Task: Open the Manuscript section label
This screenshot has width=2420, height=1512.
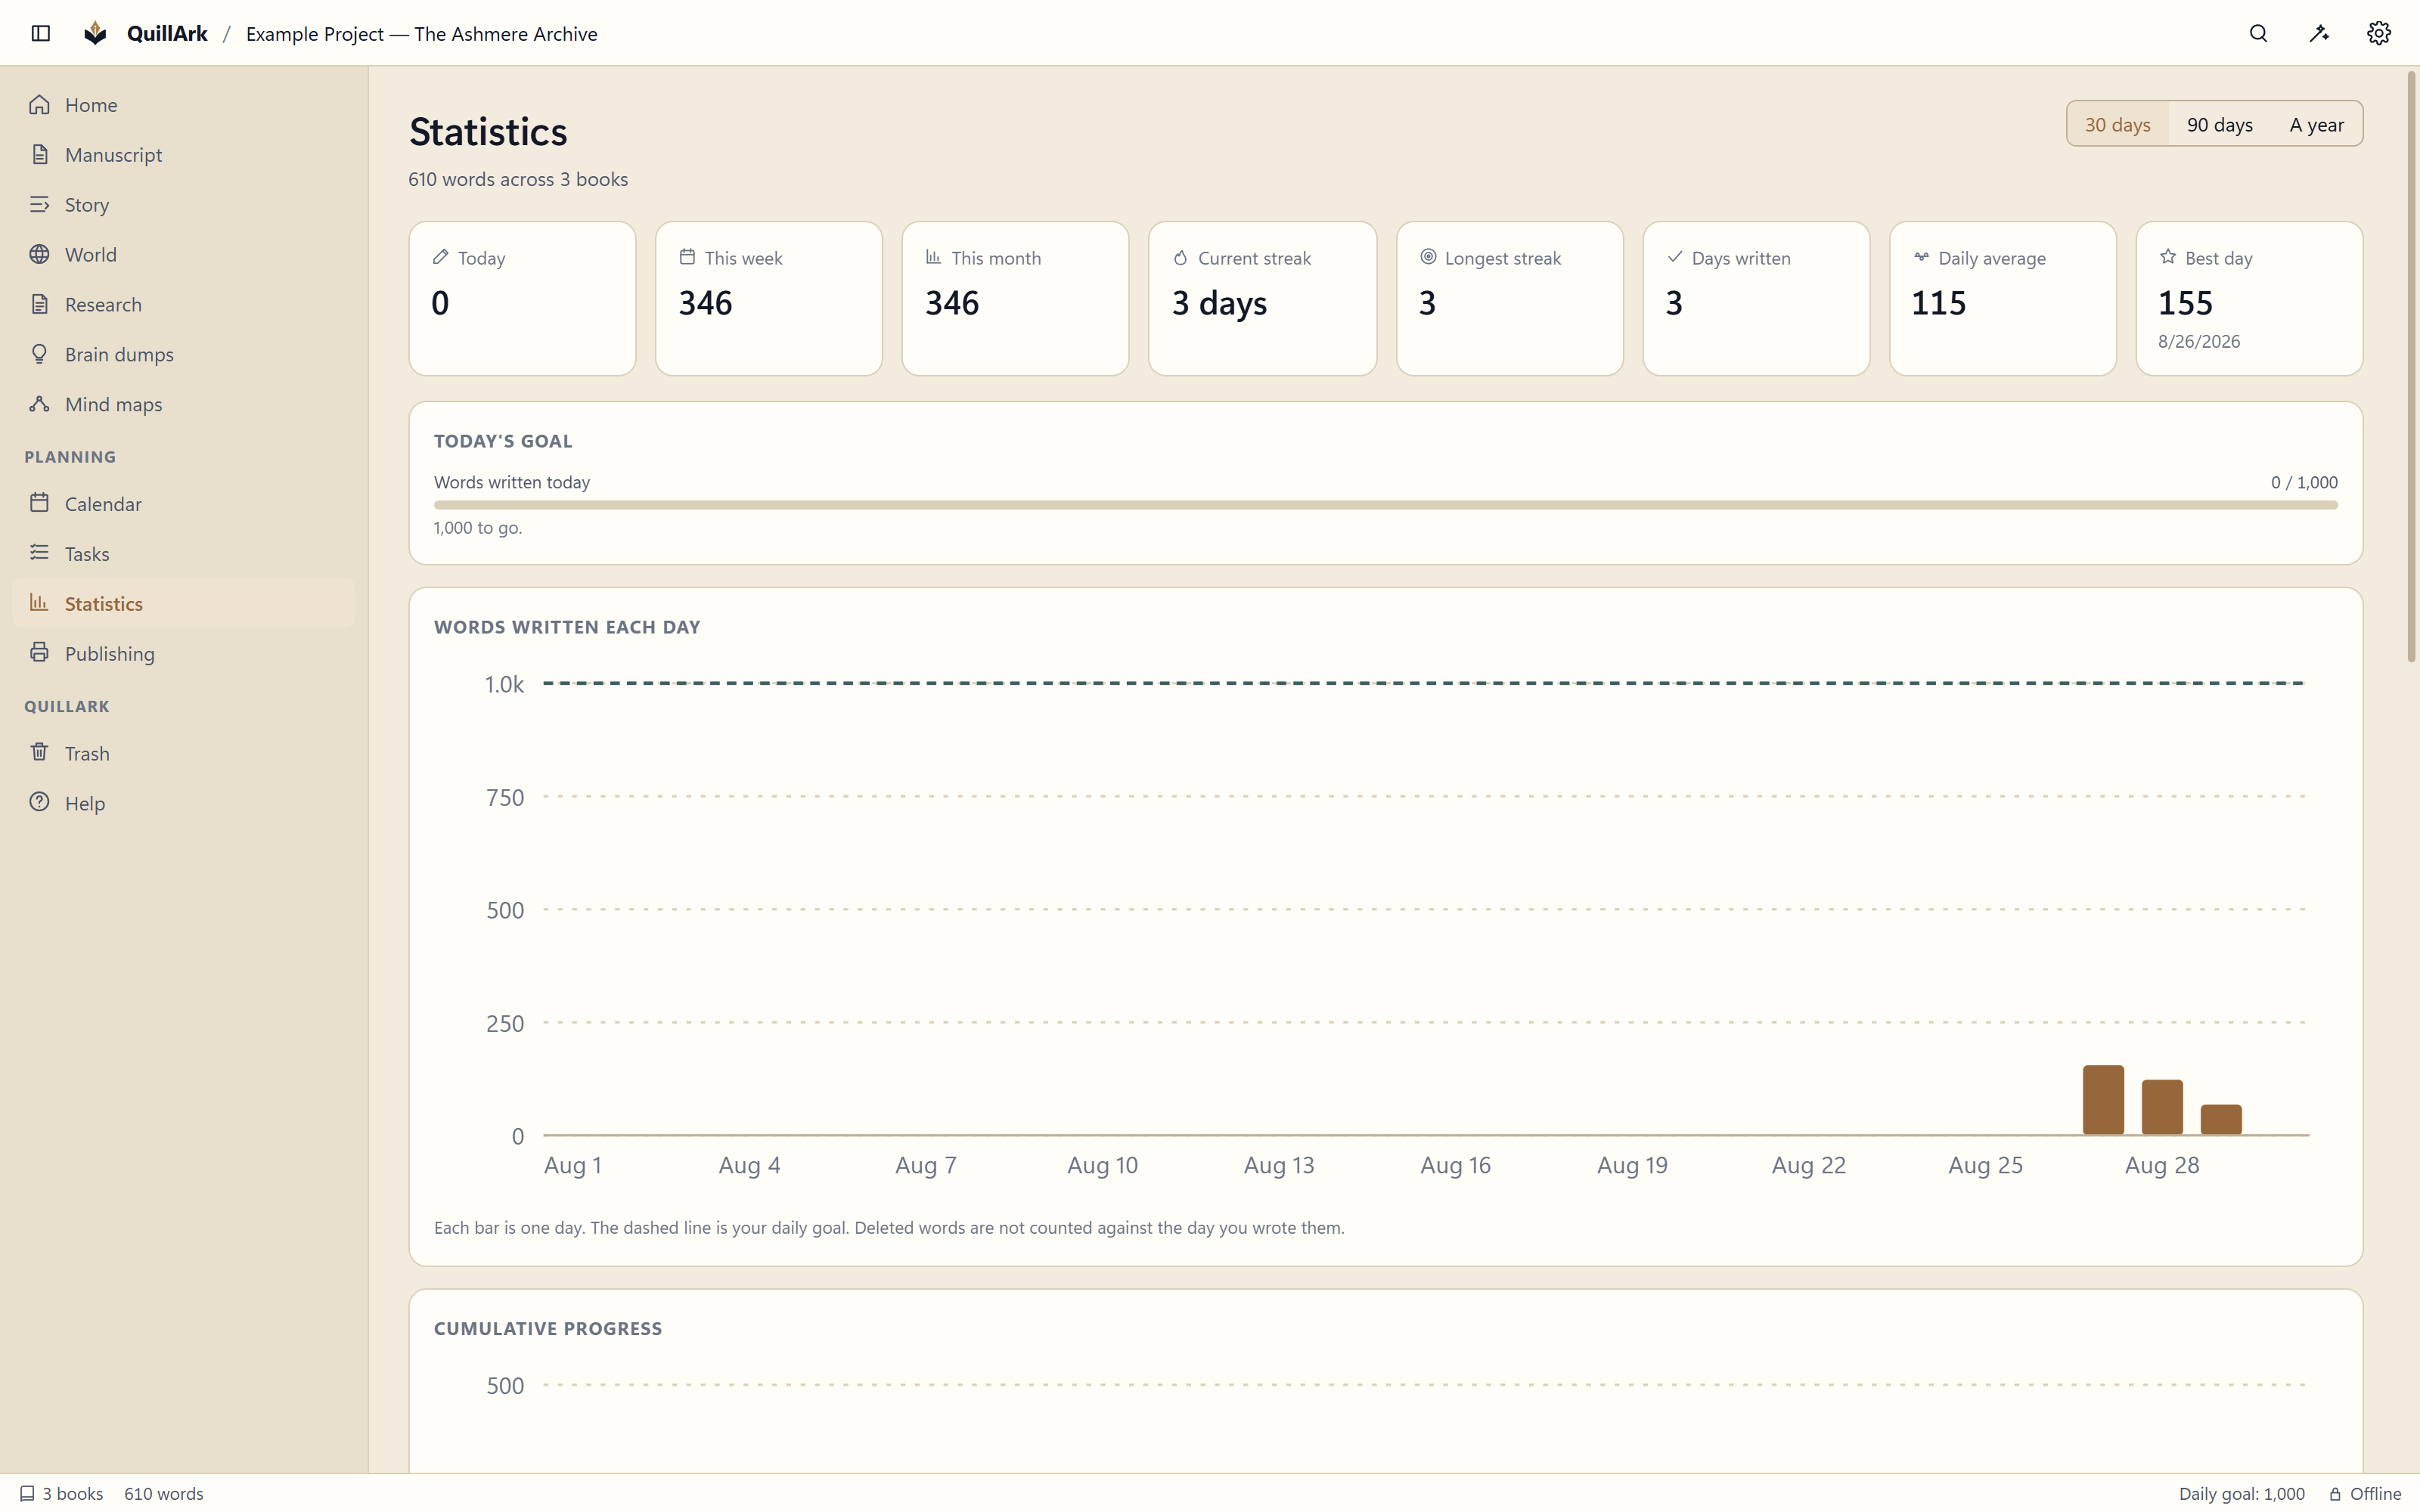Action: point(113,155)
